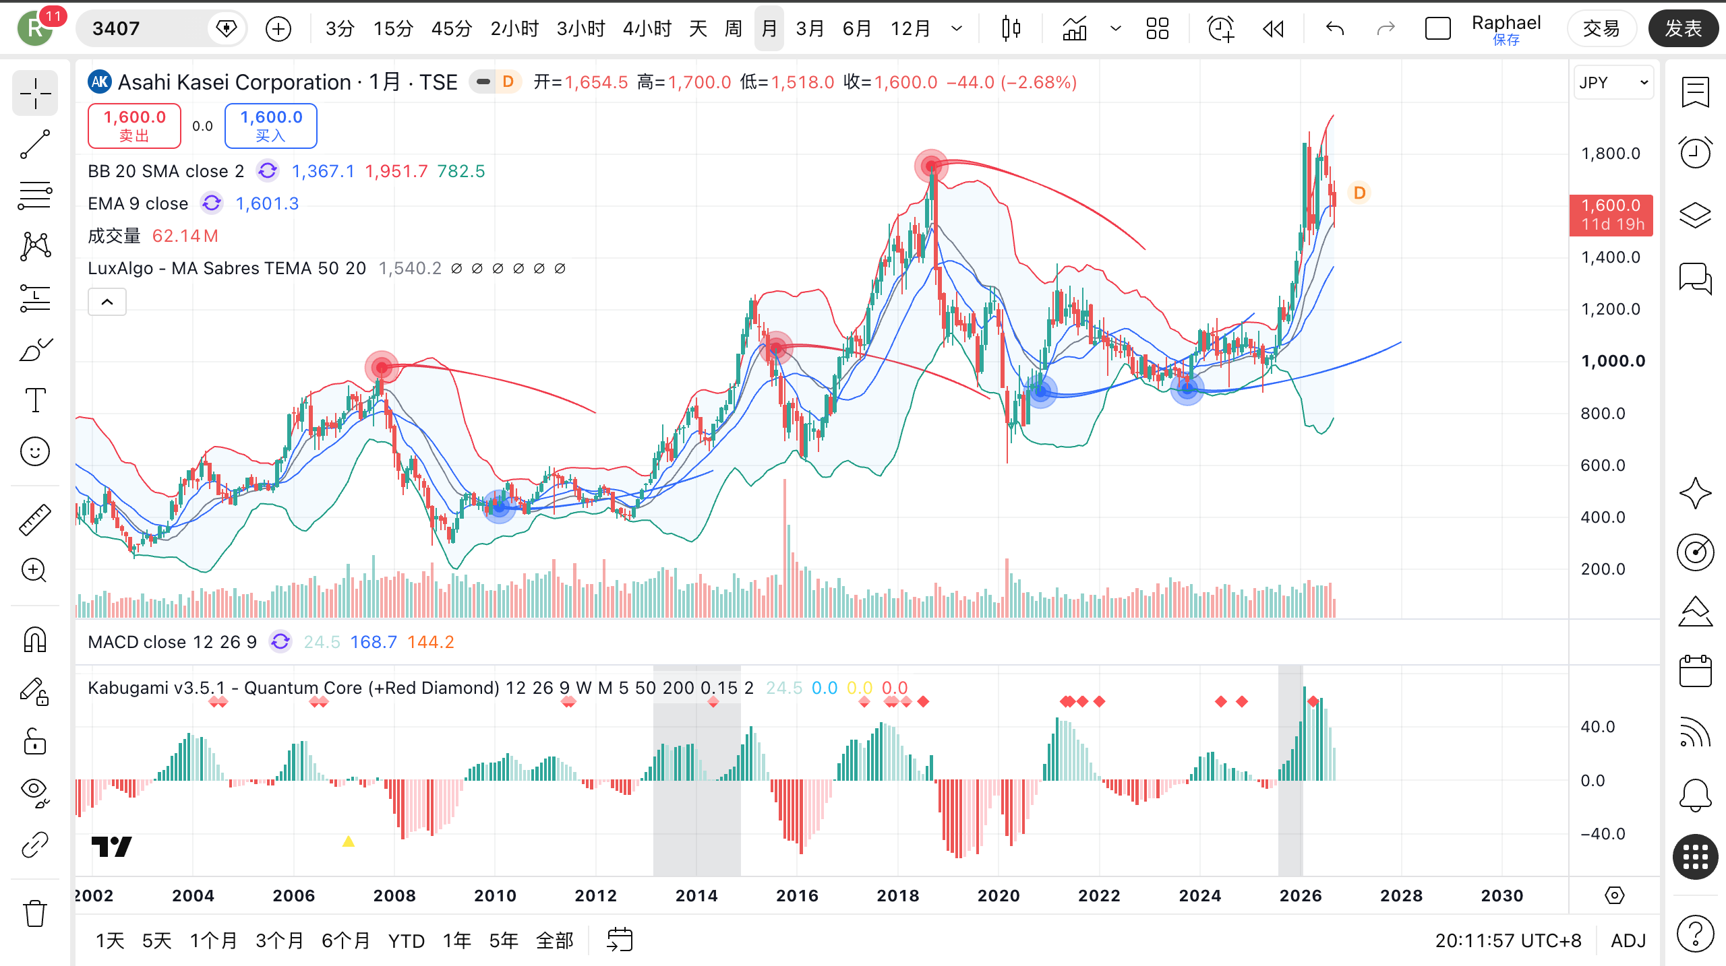Viewport: 1726px width, 966px height.
Task: Open the notifications bell
Action: coord(1695,795)
